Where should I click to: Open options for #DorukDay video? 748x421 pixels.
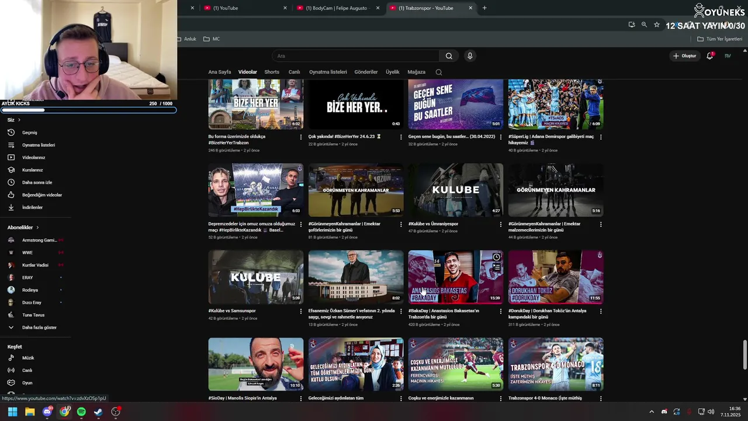click(601, 311)
